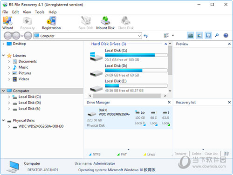The height and width of the screenshot is (175, 233).
Task: Select the Local Disk (C:) drive icon
Action: (x=96, y=57)
